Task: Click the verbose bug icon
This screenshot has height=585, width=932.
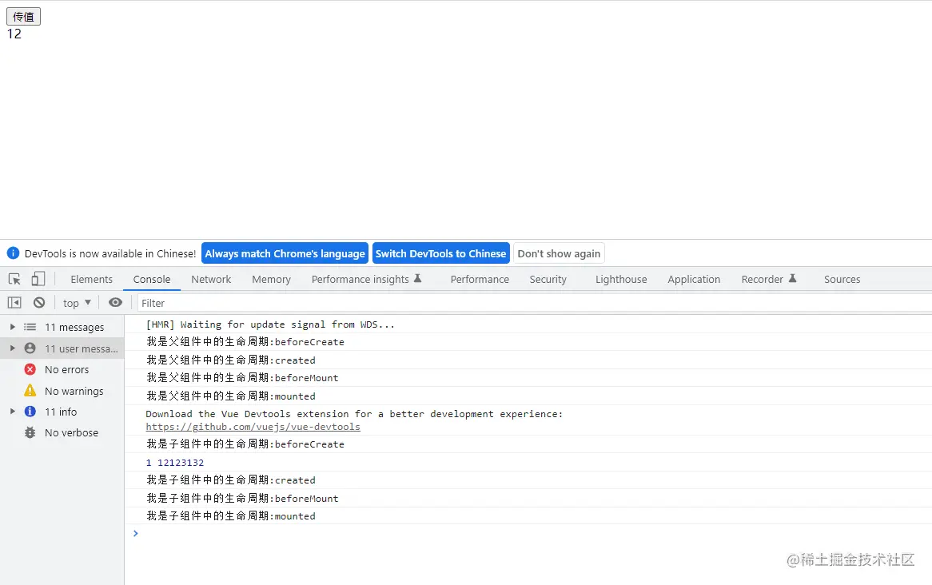Action: [x=30, y=432]
